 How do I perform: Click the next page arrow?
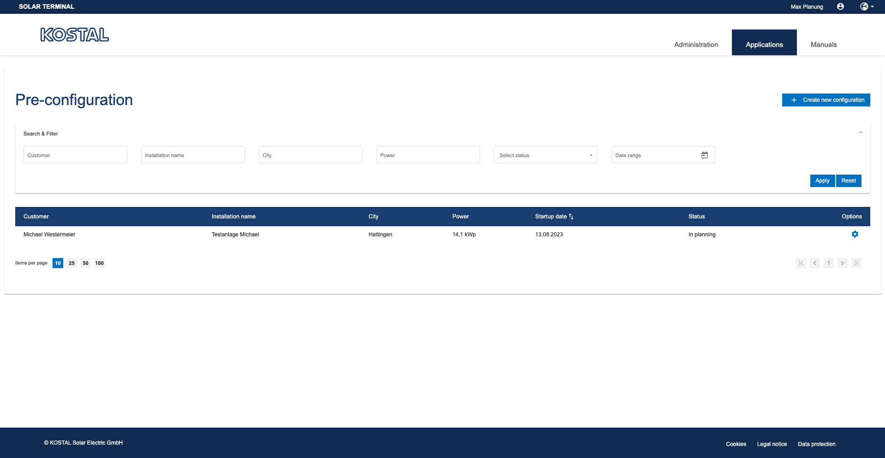842,263
